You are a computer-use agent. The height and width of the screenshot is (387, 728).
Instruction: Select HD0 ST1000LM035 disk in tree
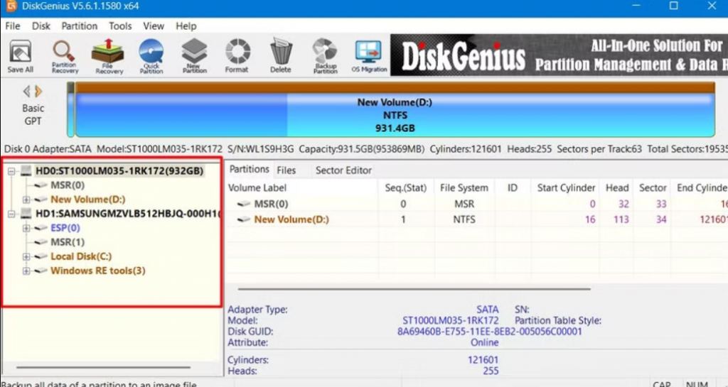119,171
